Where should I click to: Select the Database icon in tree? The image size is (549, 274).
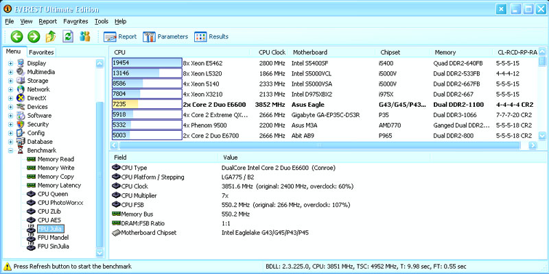click(21, 142)
